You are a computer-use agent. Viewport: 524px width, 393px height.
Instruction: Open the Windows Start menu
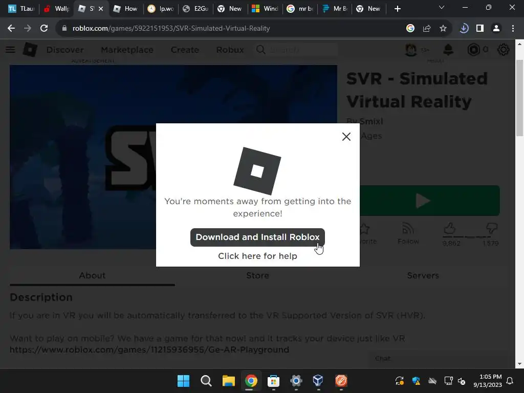184,381
